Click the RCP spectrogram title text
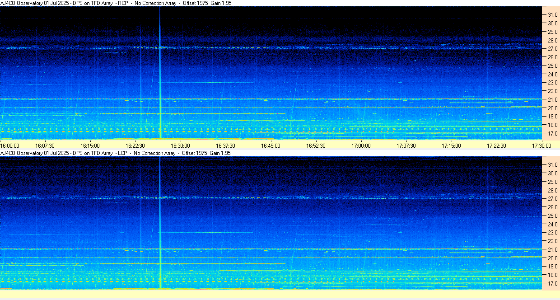Viewport: 560px width, 300px height. pyautogui.click(x=116, y=3)
